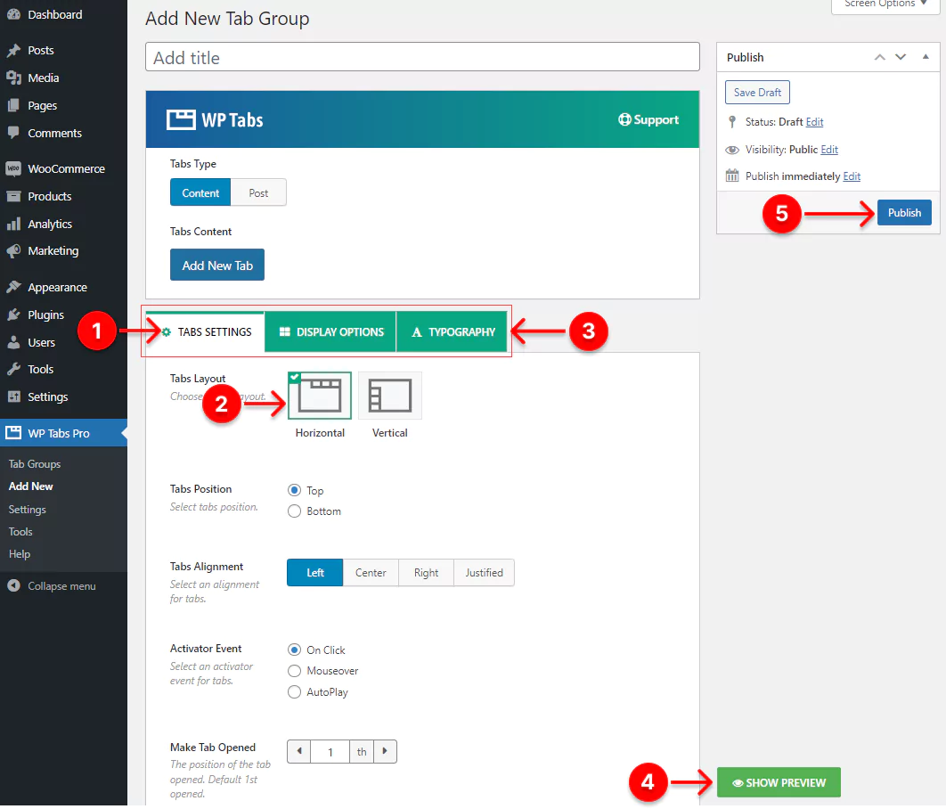
Task: Click the Support lifebuoy icon
Action: coord(624,119)
